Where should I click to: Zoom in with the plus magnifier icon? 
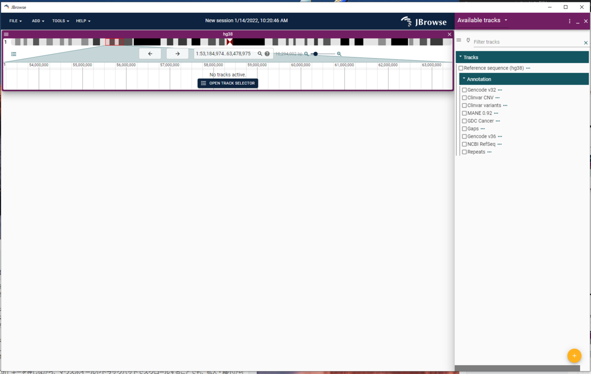coord(339,54)
